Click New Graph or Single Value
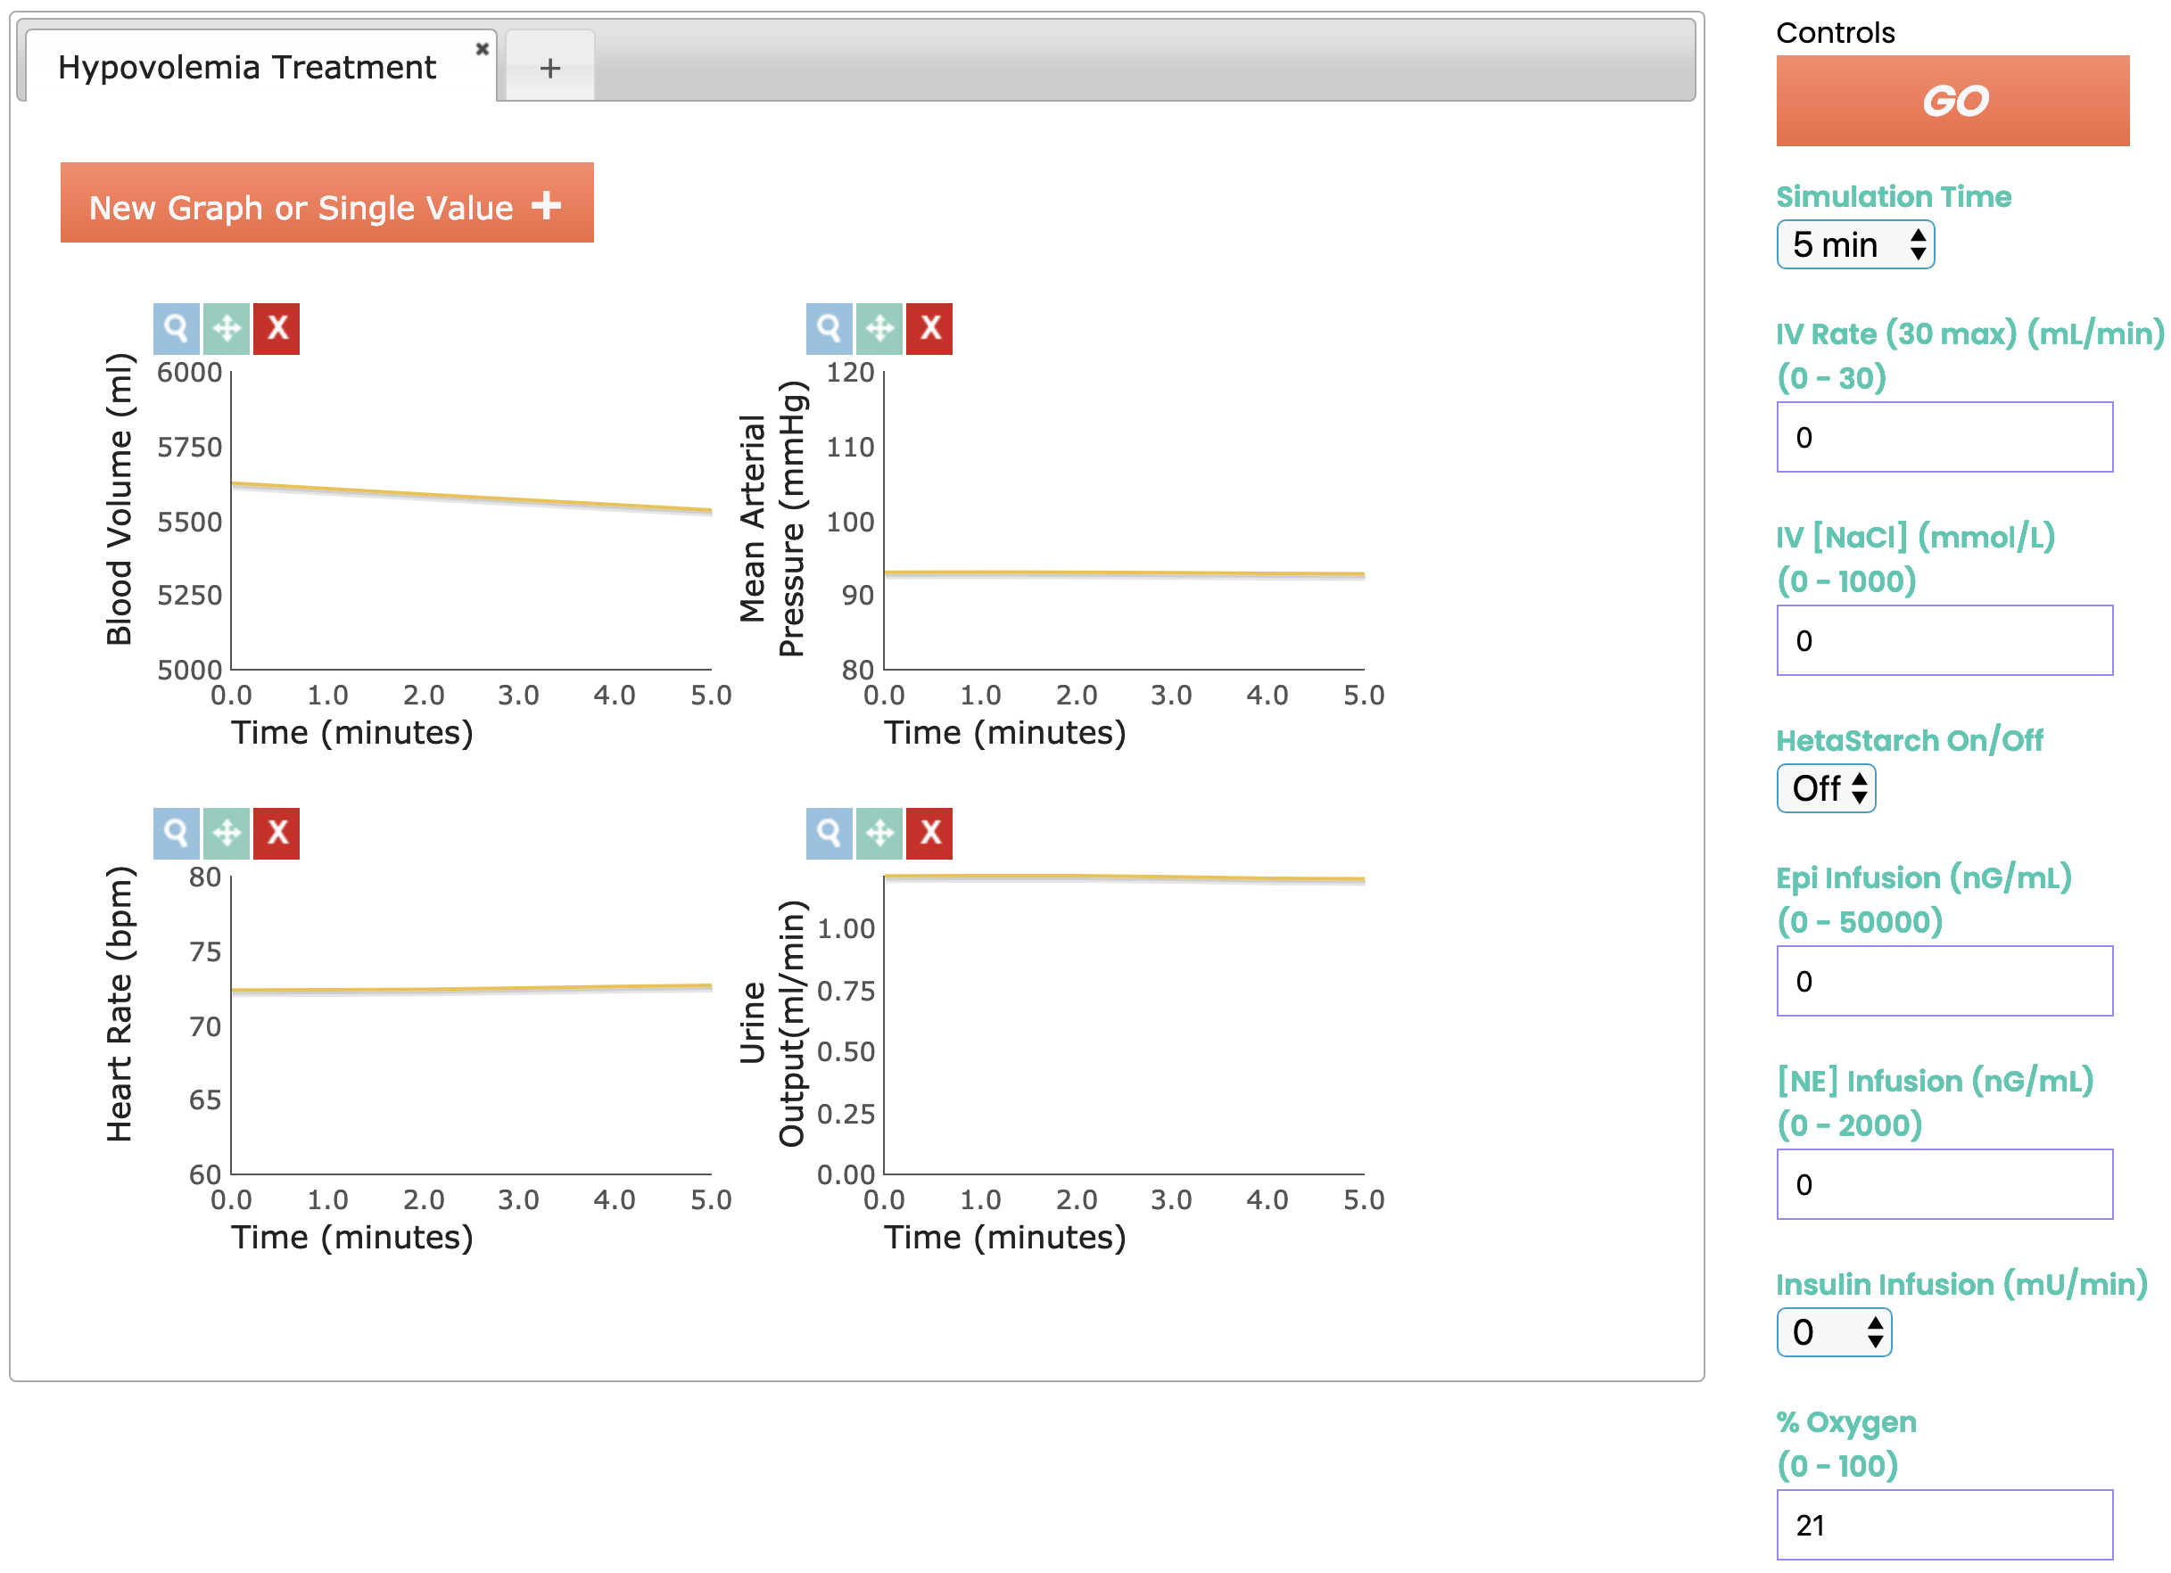 (326, 202)
